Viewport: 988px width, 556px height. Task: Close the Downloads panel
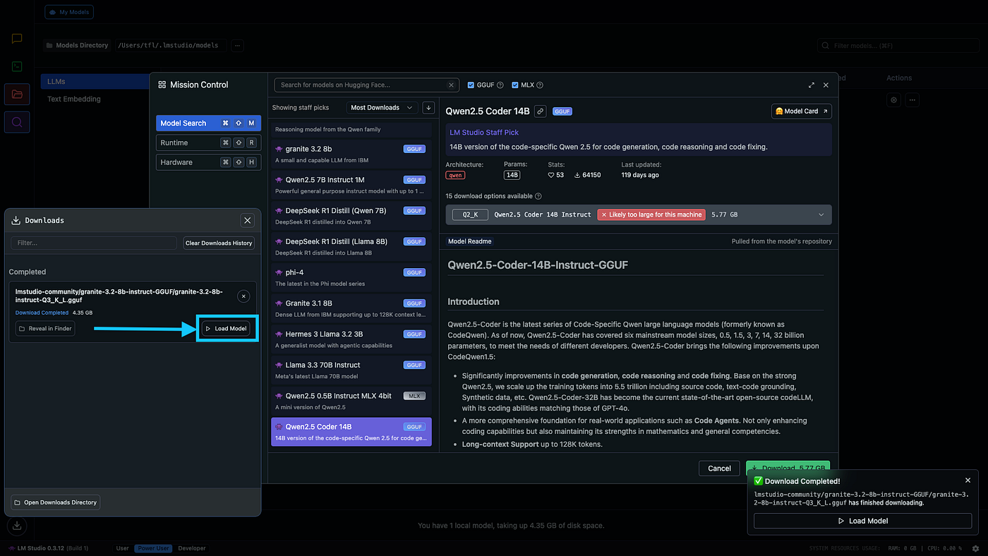[x=248, y=220]
